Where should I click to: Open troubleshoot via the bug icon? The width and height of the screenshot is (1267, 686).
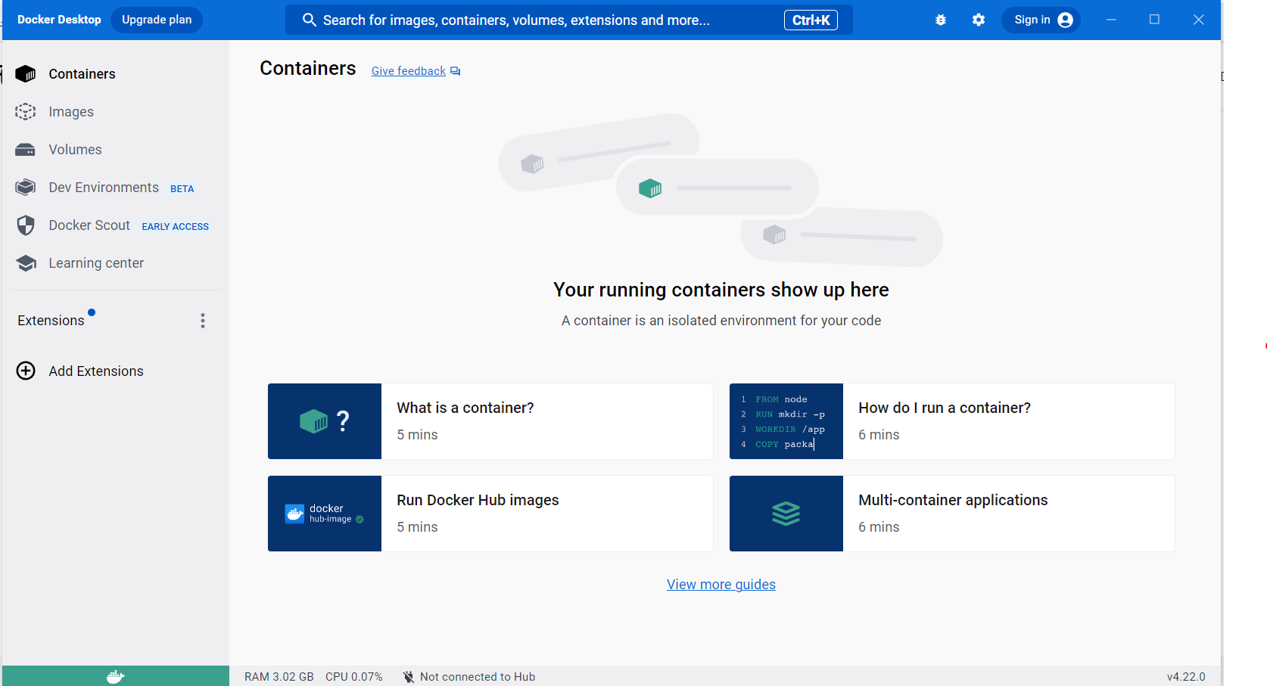point(941,20)
